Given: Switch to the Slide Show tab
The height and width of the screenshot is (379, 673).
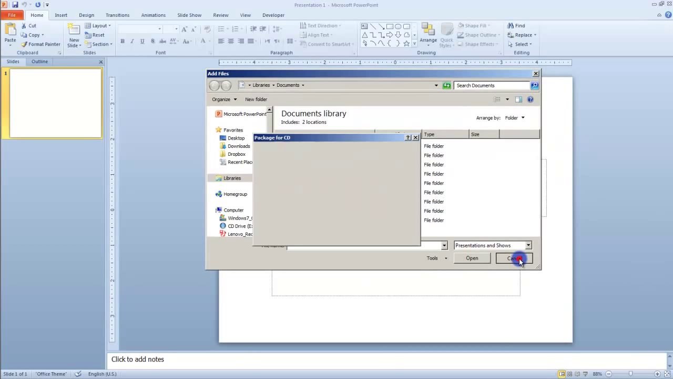Looking at the screenshot, I should [x=189, y=15].
